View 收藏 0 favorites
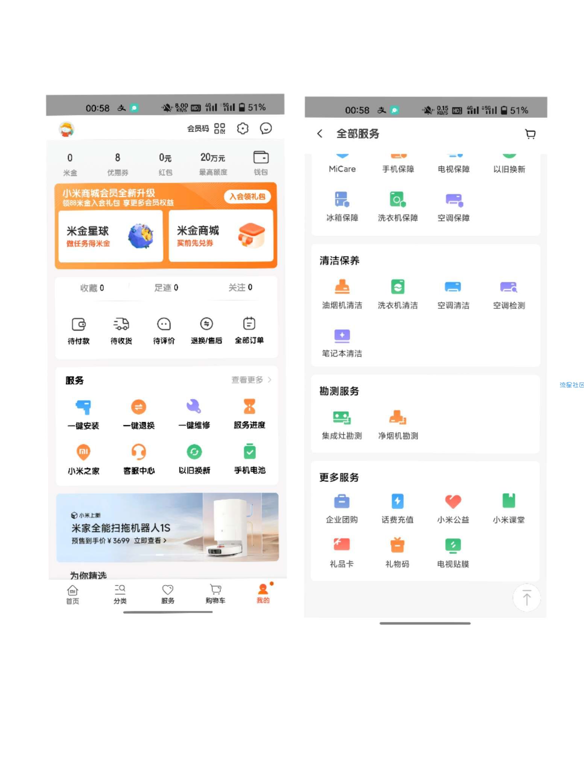The image size is (584, 770). tap(92, 288)
